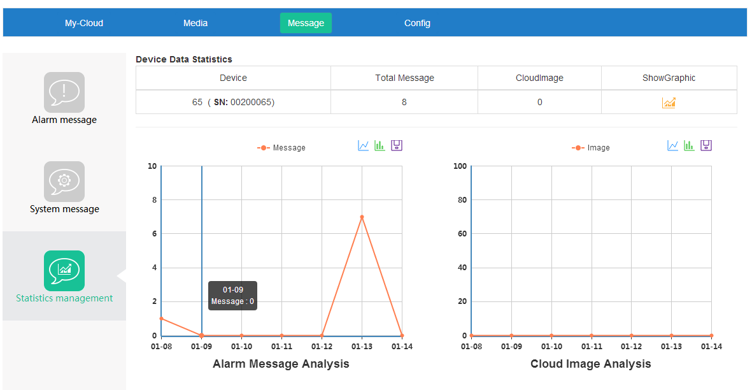Click the 01-13 peak data point
The width and height of the screenshot is (752, 390).
point(362,217)
